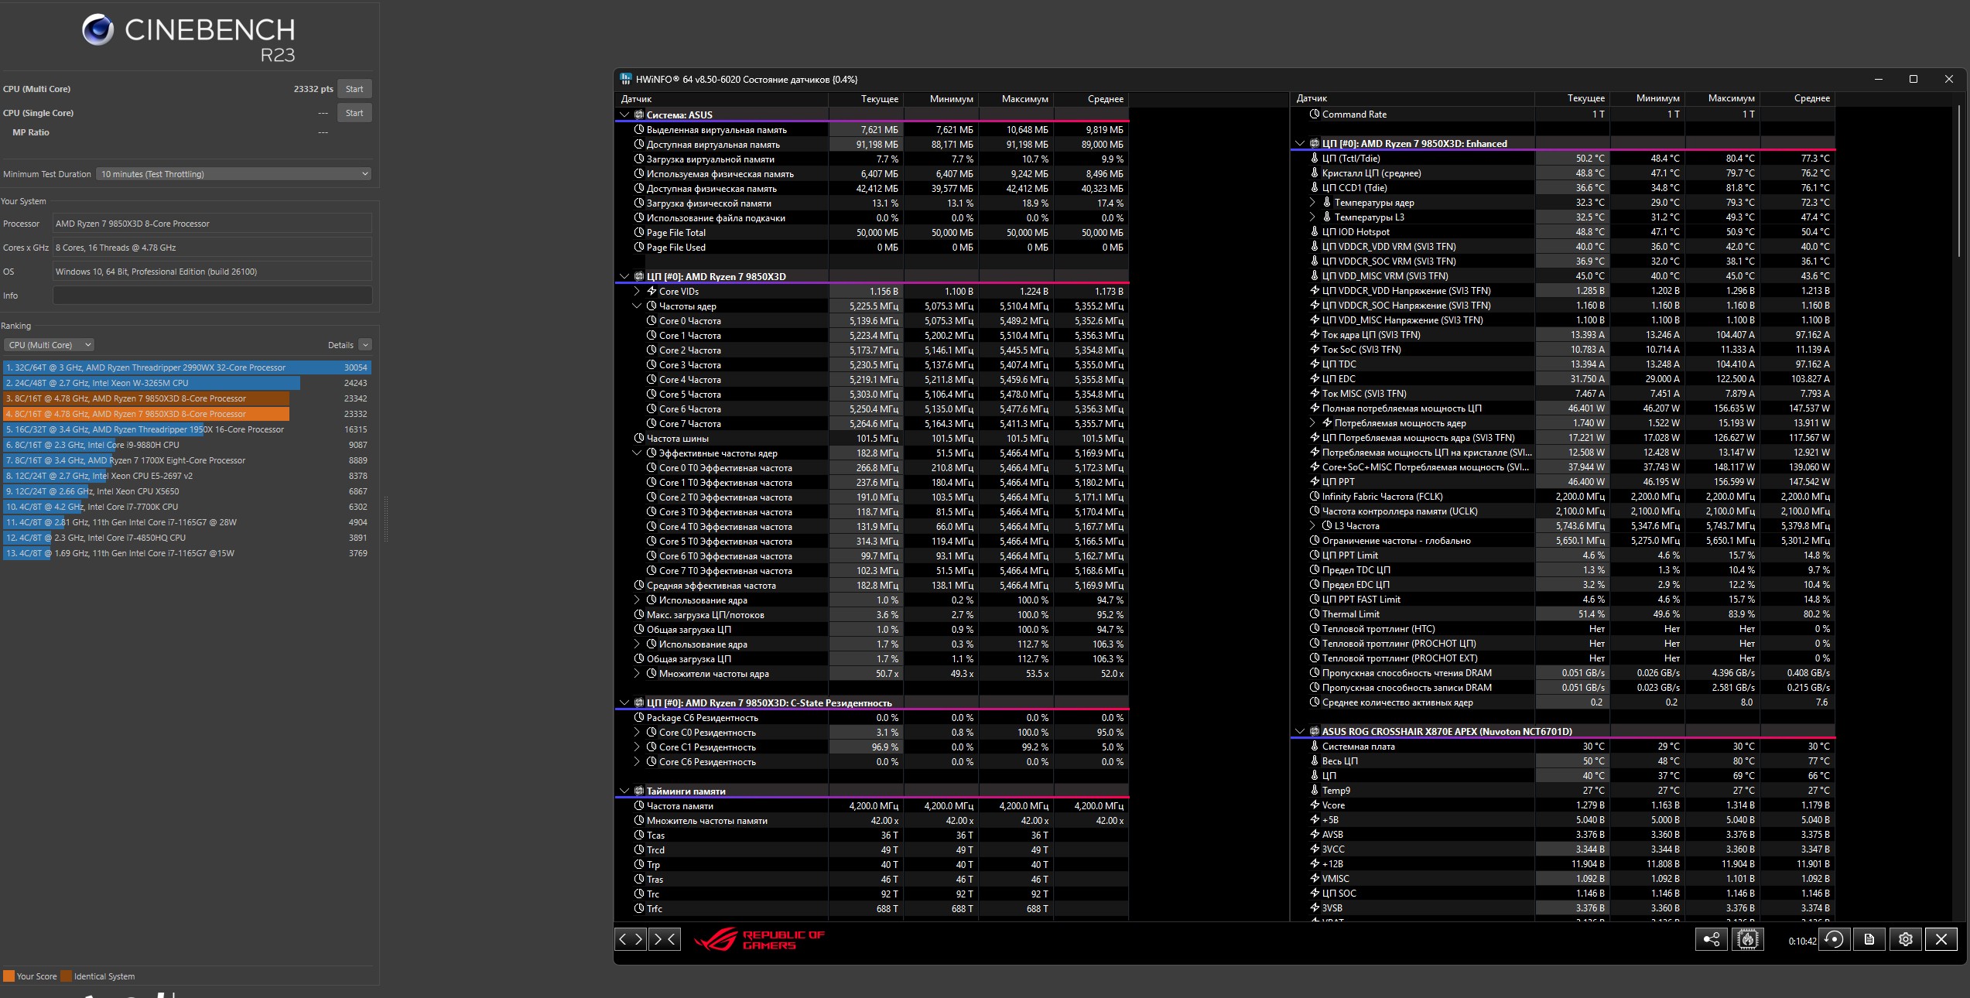Maximize the HWiNFO sensor window
This screenshot has width=1970, height=998.
click(x=1914, y=79)
